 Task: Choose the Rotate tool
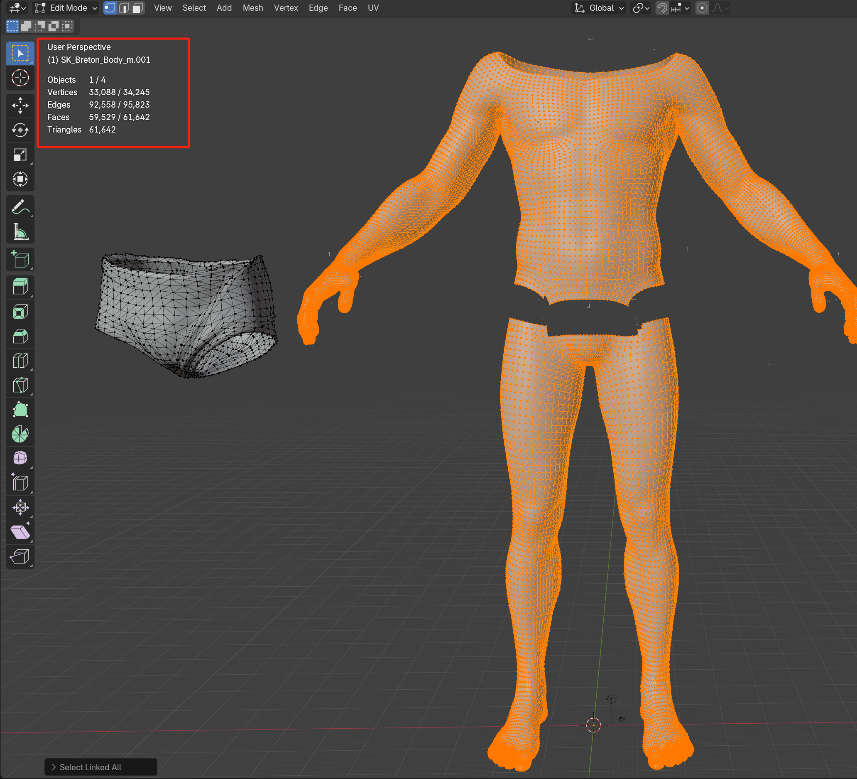[20, 130]
